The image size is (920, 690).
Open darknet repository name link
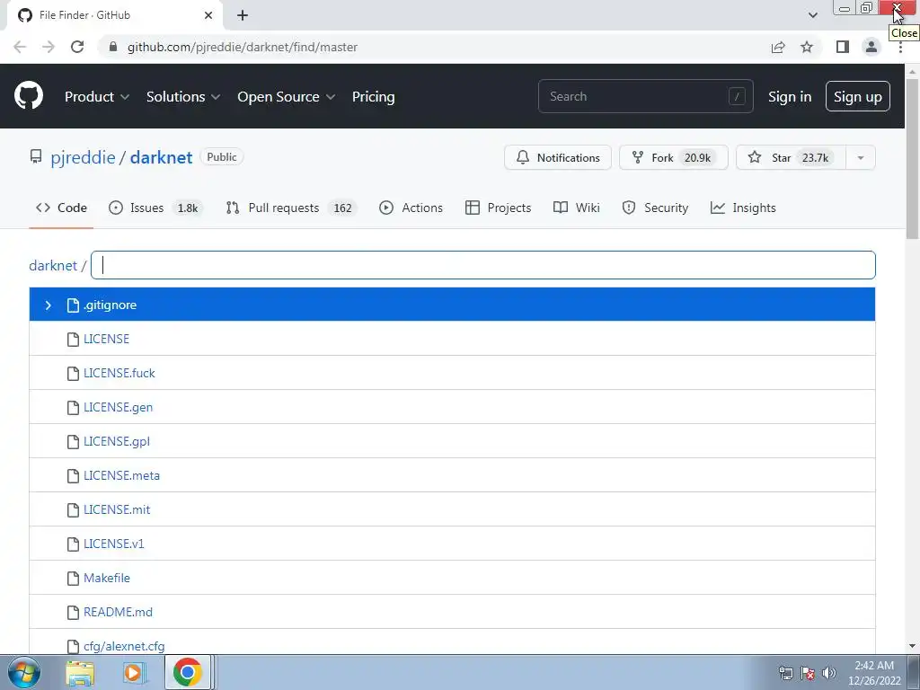[x=162, y=157]
